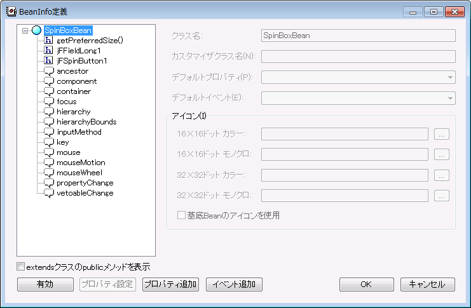Viewport: 471px width, 308px height.
Task: Click the event bubble icon beside propertyChange
Action: pos(49,184)
